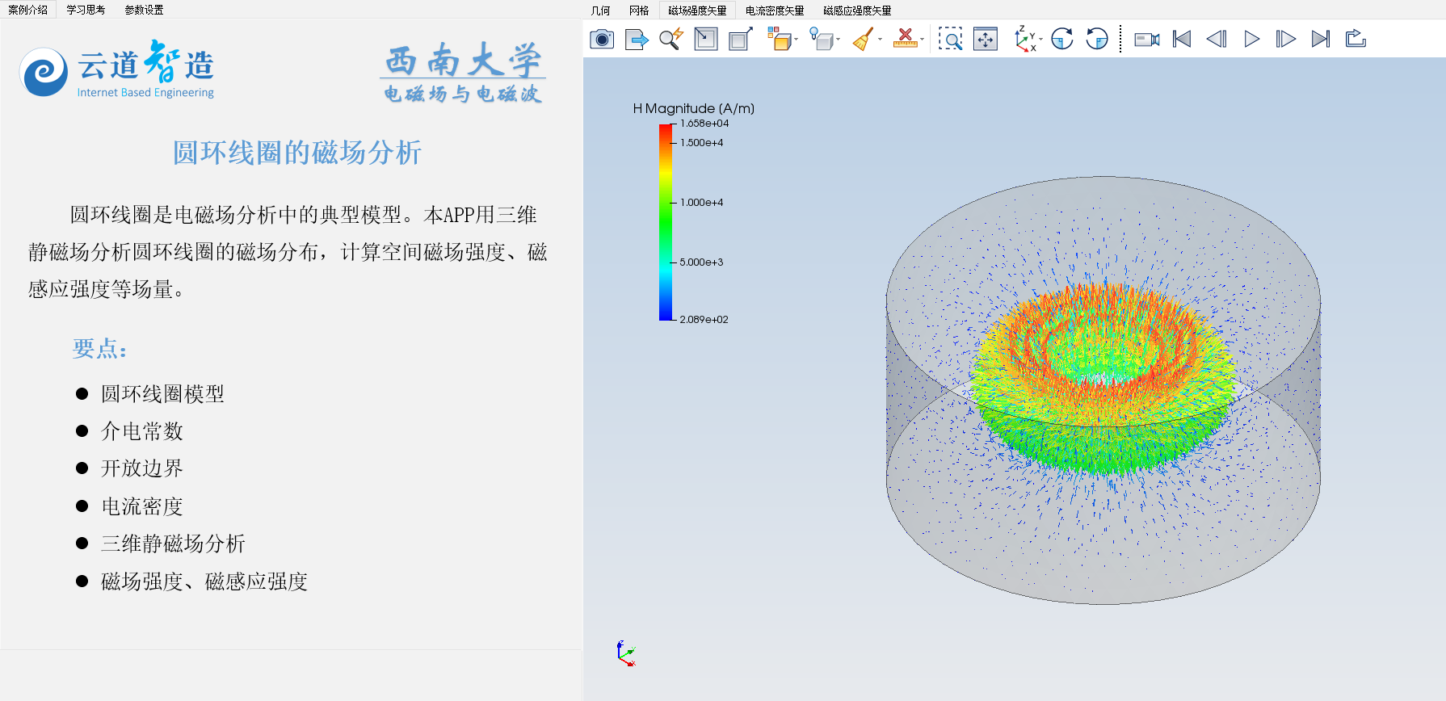Screen dimensions: 1446x701
Task: Click the bullet text 磁场强度、磁感应强度
Action: (x=204, y=581)
